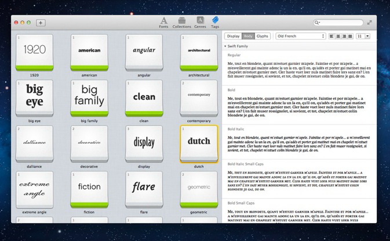Collapse the Swift Family section

(225, 46)
